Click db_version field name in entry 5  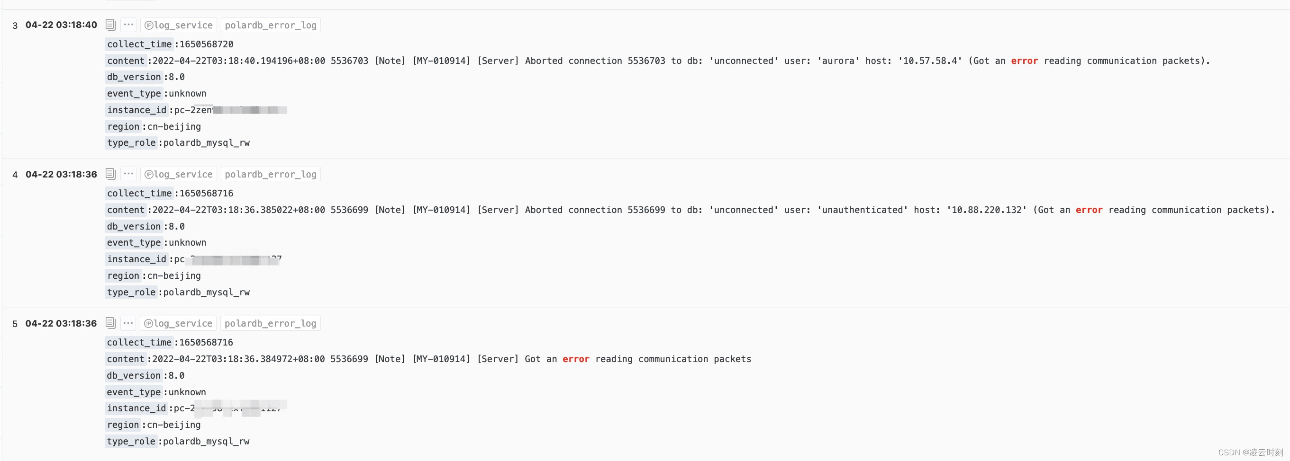(x=134, y=375)
